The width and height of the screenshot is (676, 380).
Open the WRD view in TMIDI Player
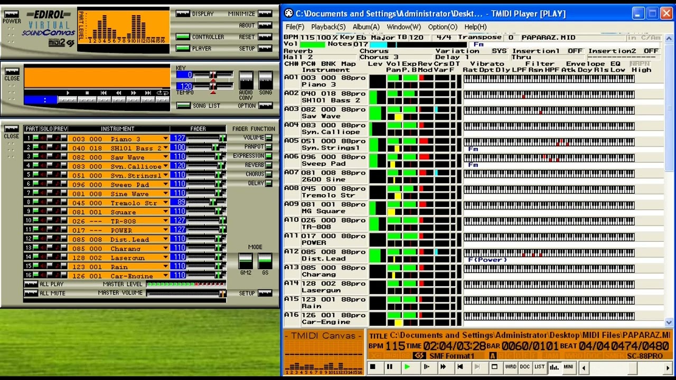(511, 367)
